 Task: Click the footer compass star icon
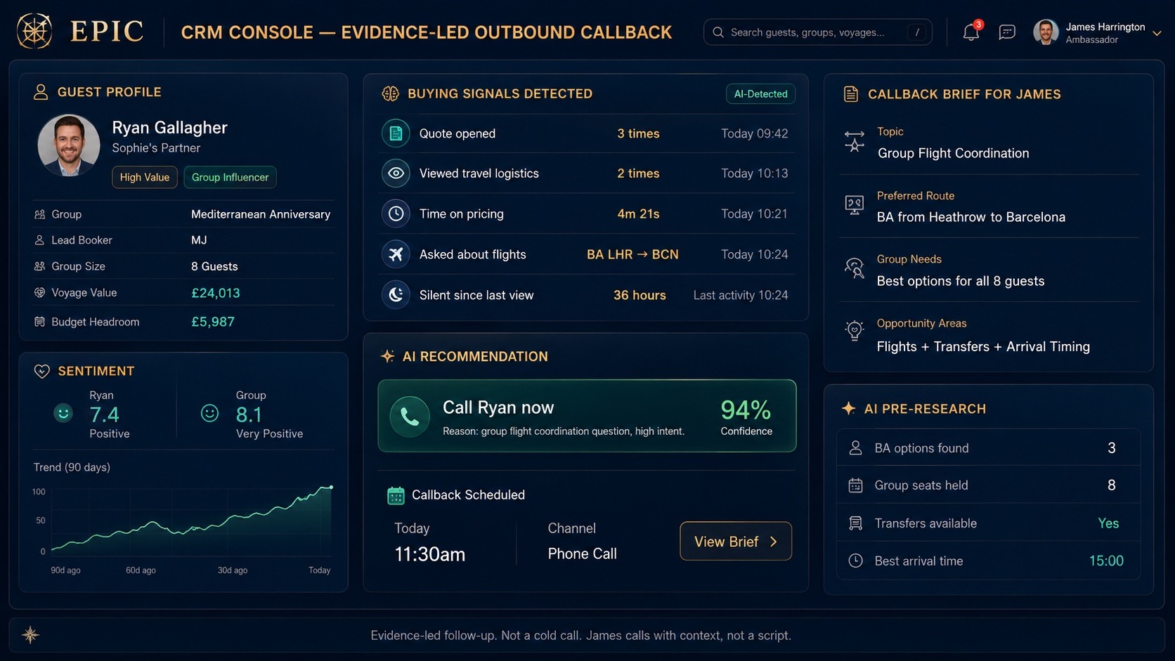point(30,635)
